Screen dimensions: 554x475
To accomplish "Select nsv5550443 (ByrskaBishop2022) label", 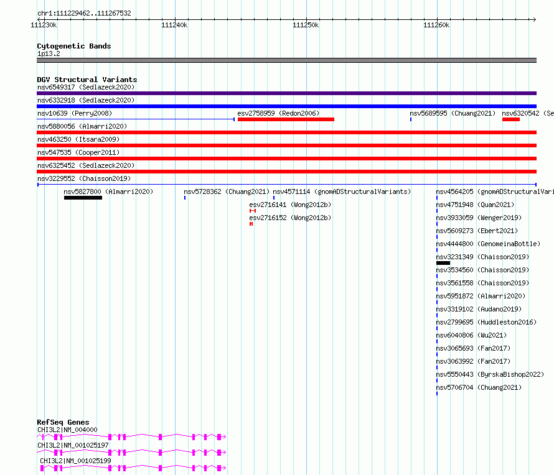I will pyautogui.click(x=490, y=374).
